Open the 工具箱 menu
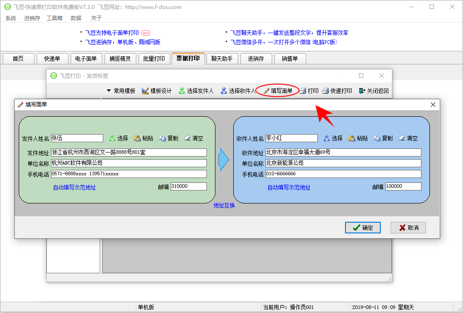The height and width of the screenshot is (313, 463). [55, 18]
